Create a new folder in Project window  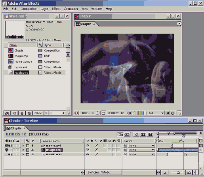pos(15,113)
